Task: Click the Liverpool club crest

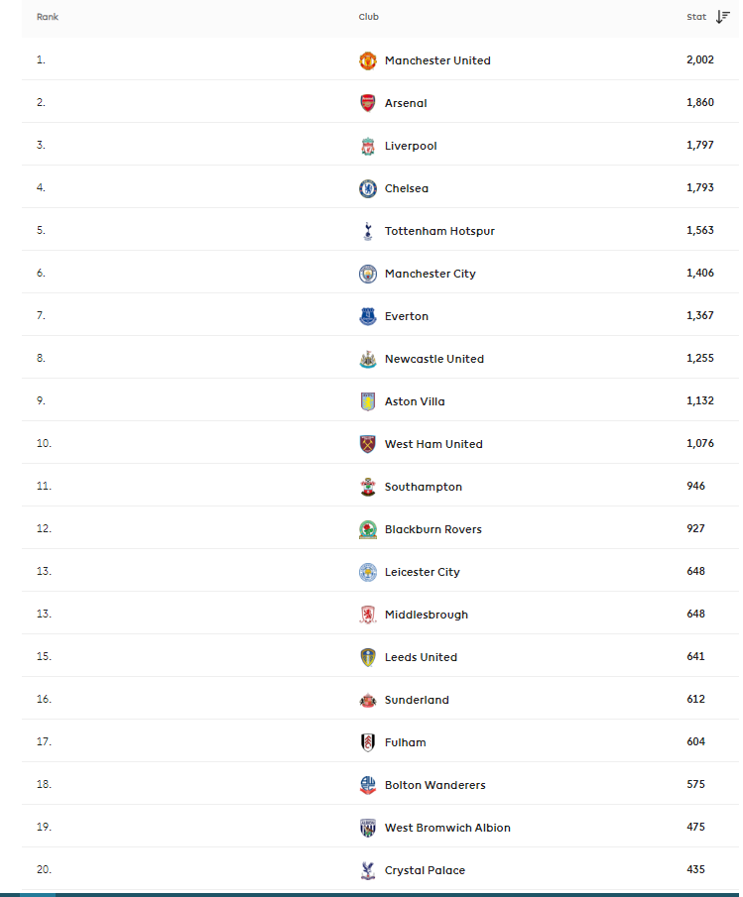Action: [x=367, y=146]
